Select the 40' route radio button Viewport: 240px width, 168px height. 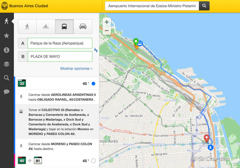click(x=93, y=83)
